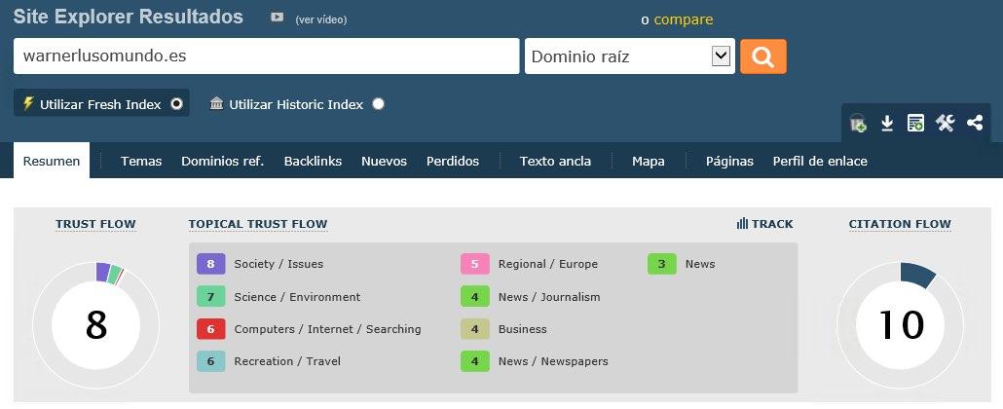Open the Perfil de enlace tab

pos(820,162)
